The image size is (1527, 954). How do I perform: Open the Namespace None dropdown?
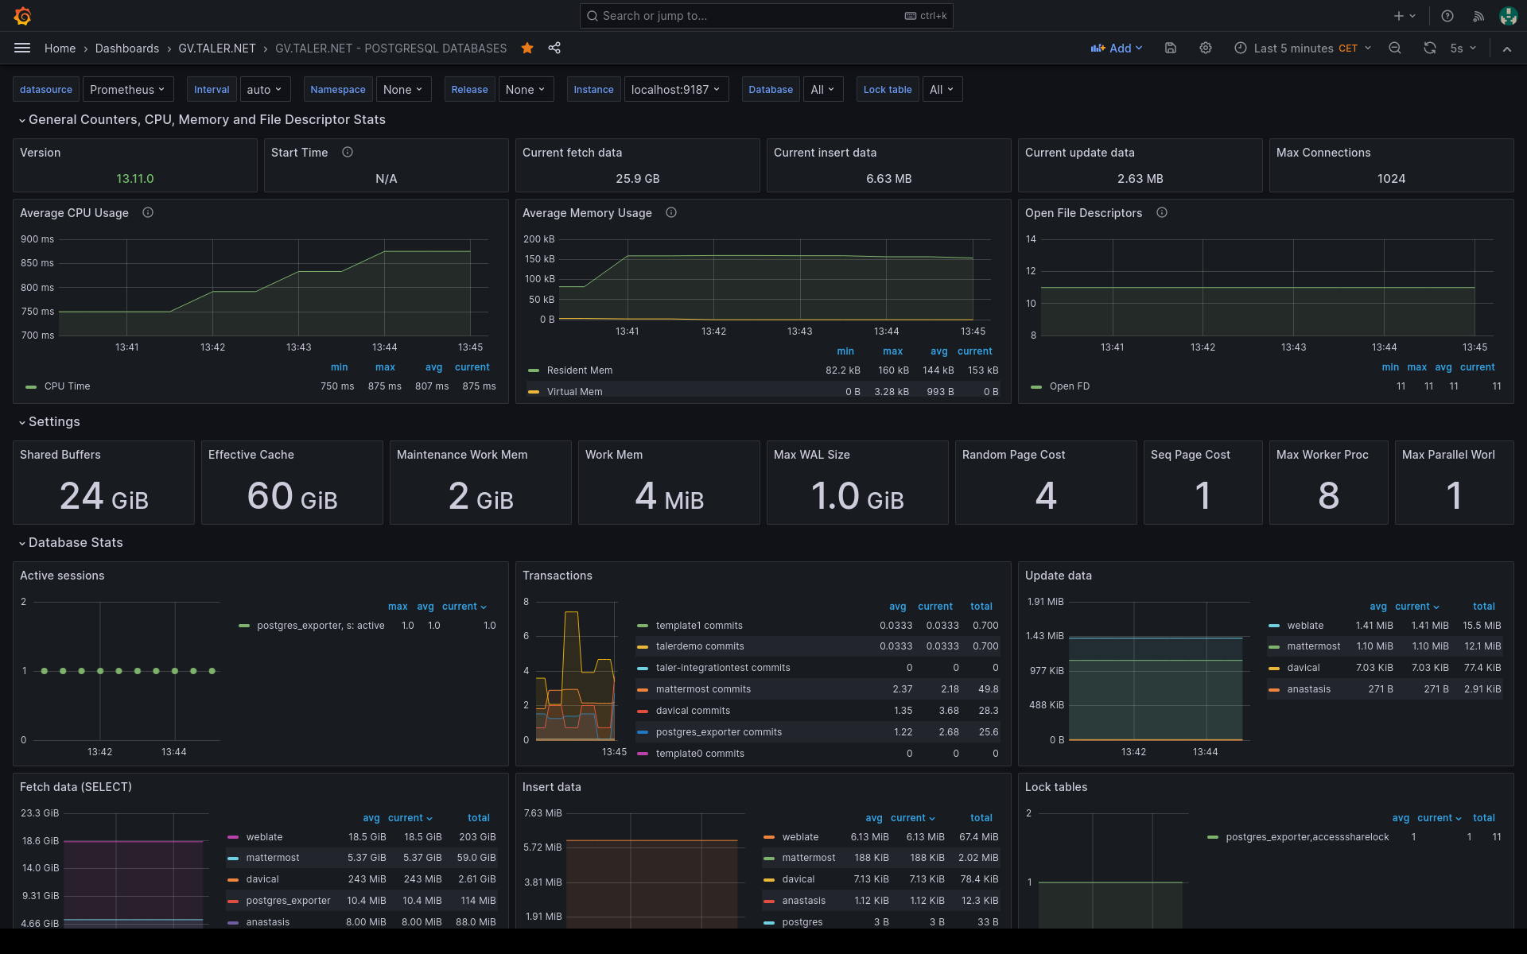click(403, 90)
